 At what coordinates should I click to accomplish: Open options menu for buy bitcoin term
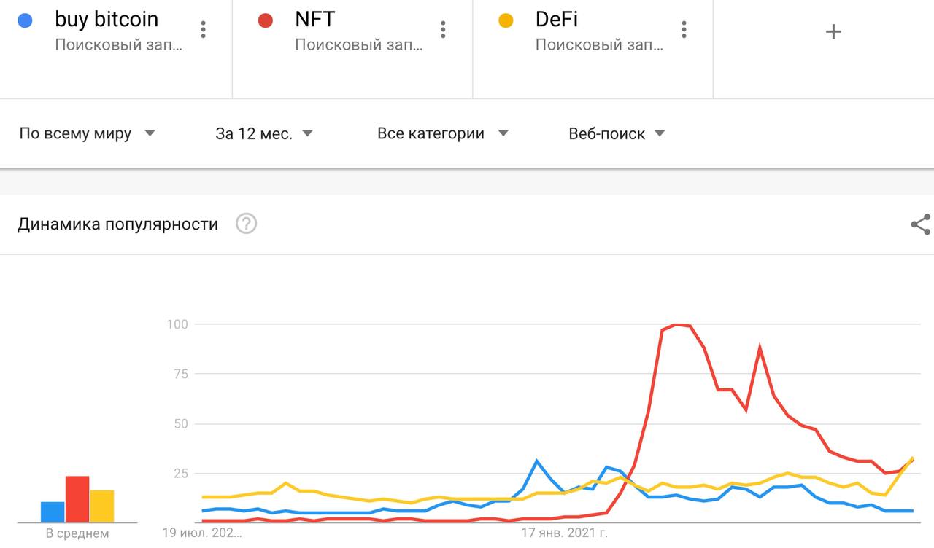(203, 30)
